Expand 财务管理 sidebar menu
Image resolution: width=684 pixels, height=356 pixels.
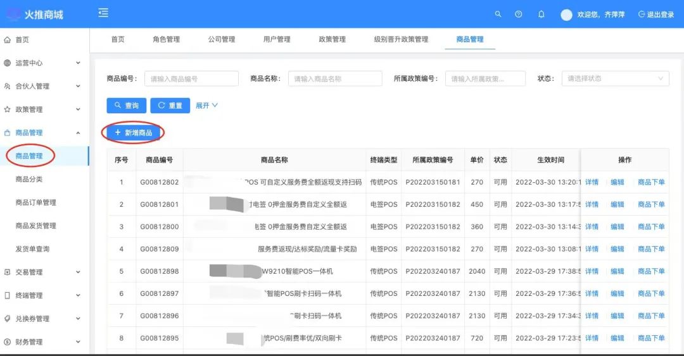point(44,342)
